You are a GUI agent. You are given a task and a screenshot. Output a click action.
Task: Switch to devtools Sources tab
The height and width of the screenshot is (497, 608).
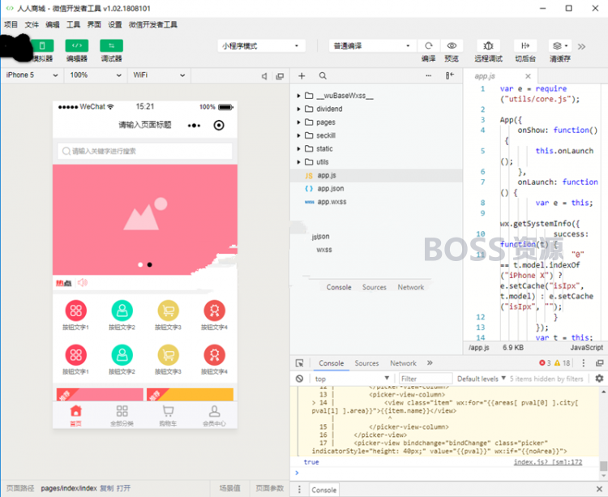click(366, 363)
